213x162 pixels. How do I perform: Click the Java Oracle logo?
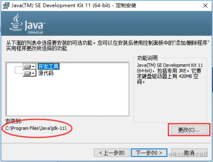[27, 24]
